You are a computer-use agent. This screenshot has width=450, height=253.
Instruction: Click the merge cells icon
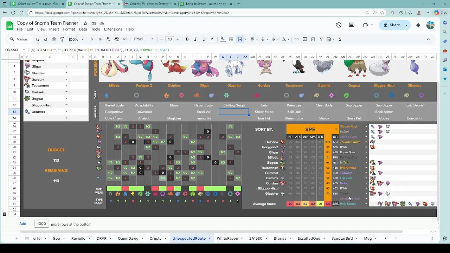(x=240, y=39)
